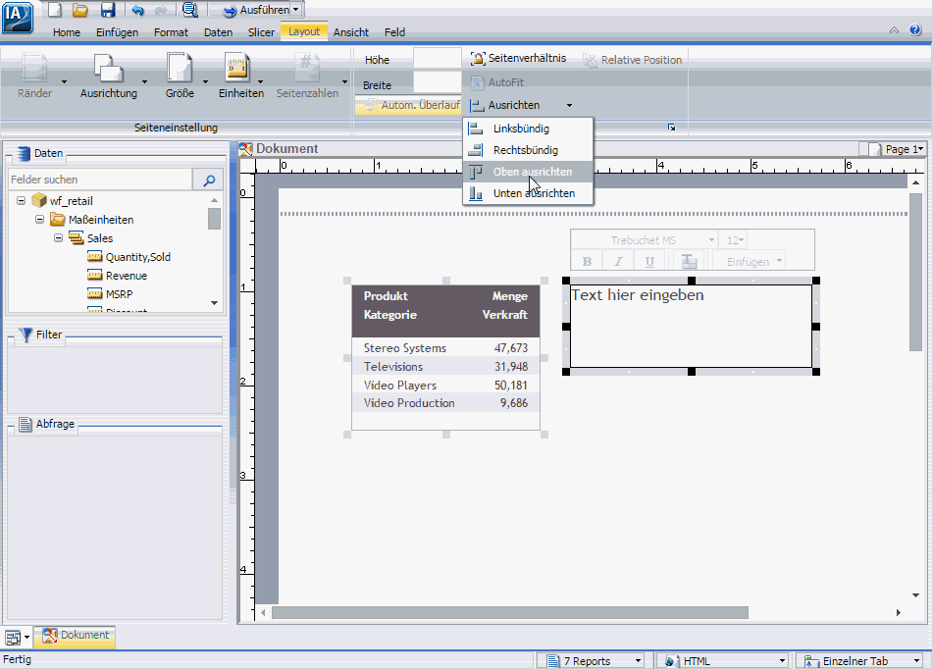Viewport: 933px width, 670px height.
Task: Click the Daten panel database icon
Action: 24,153
